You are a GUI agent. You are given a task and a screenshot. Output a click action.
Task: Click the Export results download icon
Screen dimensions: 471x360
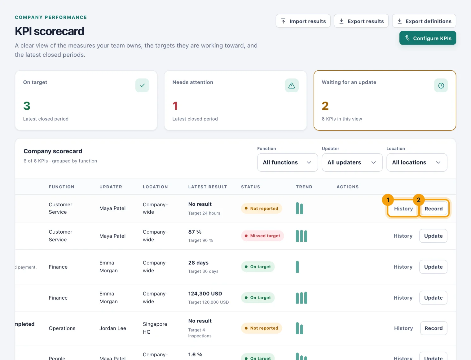pos(341,21)
